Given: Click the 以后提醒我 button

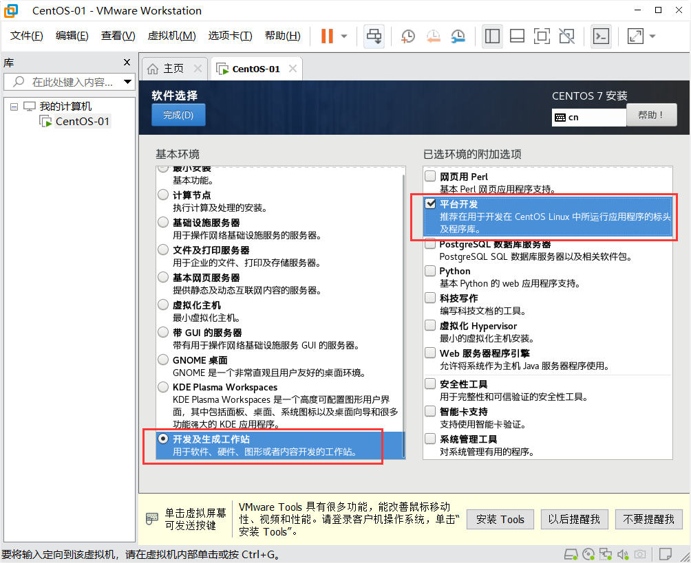Looking at the screenshot, I should point(574,520).
